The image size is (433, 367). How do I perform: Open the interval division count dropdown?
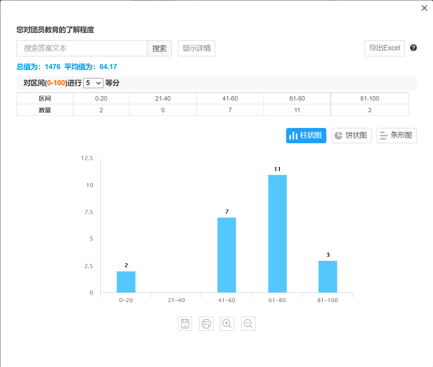point(93,83)
